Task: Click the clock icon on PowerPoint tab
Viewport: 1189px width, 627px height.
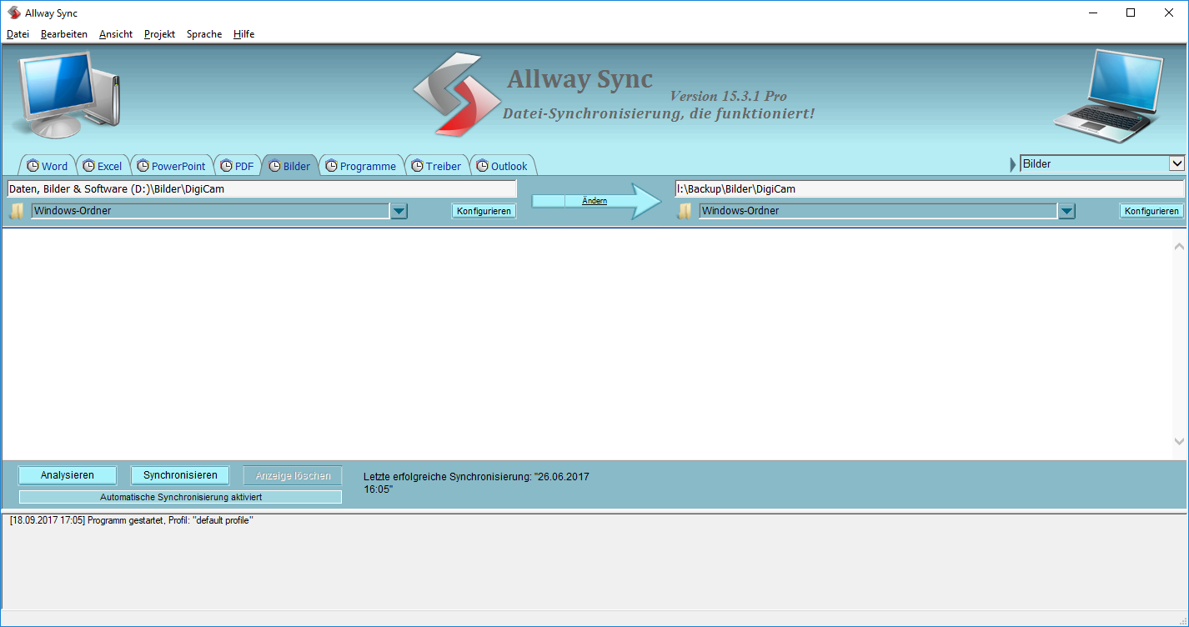Action: [143, 166]
